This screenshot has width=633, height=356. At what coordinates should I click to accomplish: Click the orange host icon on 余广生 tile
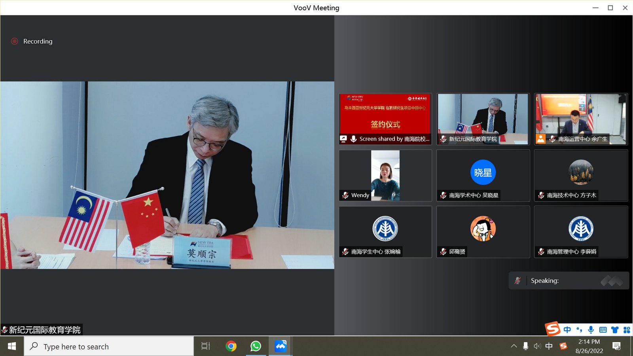coord(540,139)
